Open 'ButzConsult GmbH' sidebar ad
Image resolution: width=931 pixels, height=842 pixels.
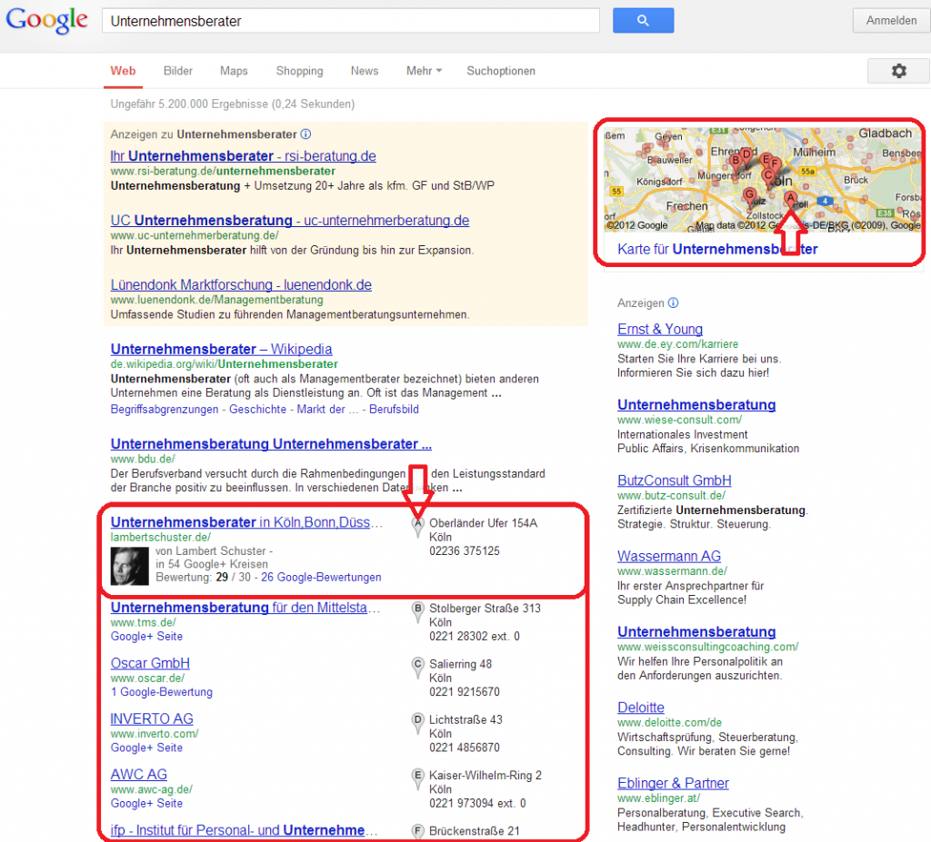coord(675,480)
